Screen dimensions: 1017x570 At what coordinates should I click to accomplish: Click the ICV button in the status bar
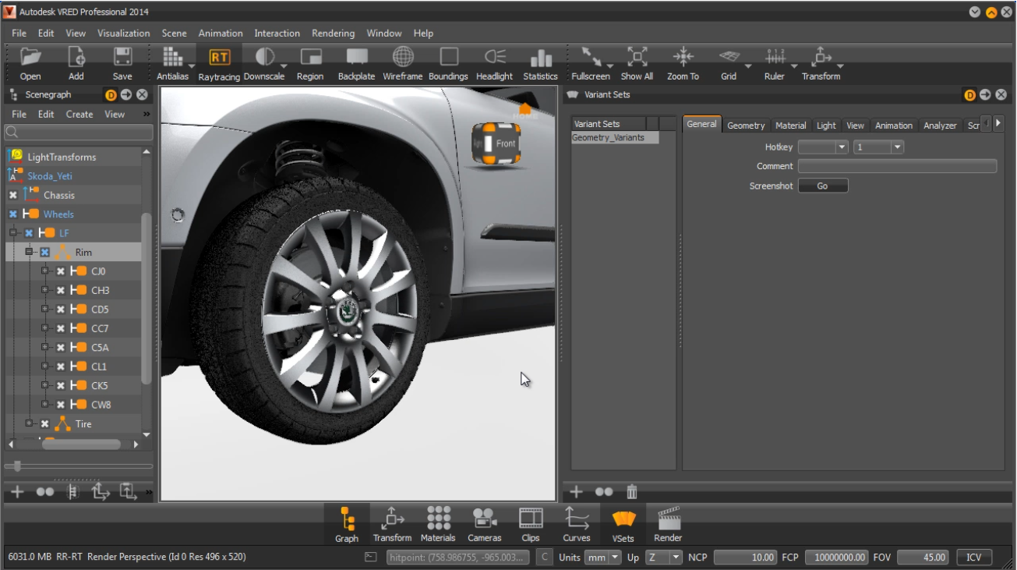click(974, 558)
